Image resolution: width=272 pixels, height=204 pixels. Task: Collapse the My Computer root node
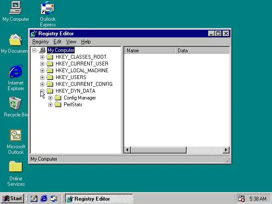[34, 50]
